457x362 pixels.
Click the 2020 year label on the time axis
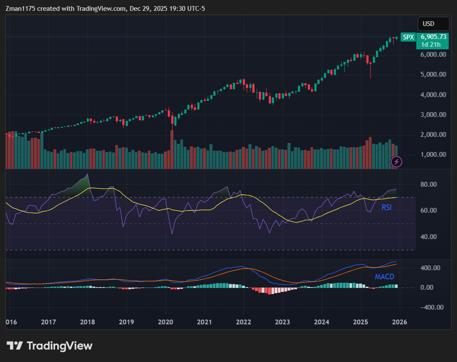coord(165,322)
